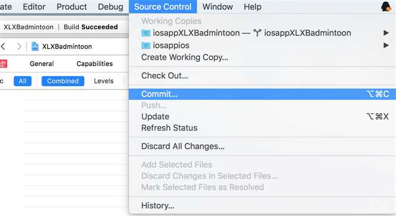The width and height of the screenshot is (396, 216).
Task: Open the General tab
Action: (x=41, y=63)
